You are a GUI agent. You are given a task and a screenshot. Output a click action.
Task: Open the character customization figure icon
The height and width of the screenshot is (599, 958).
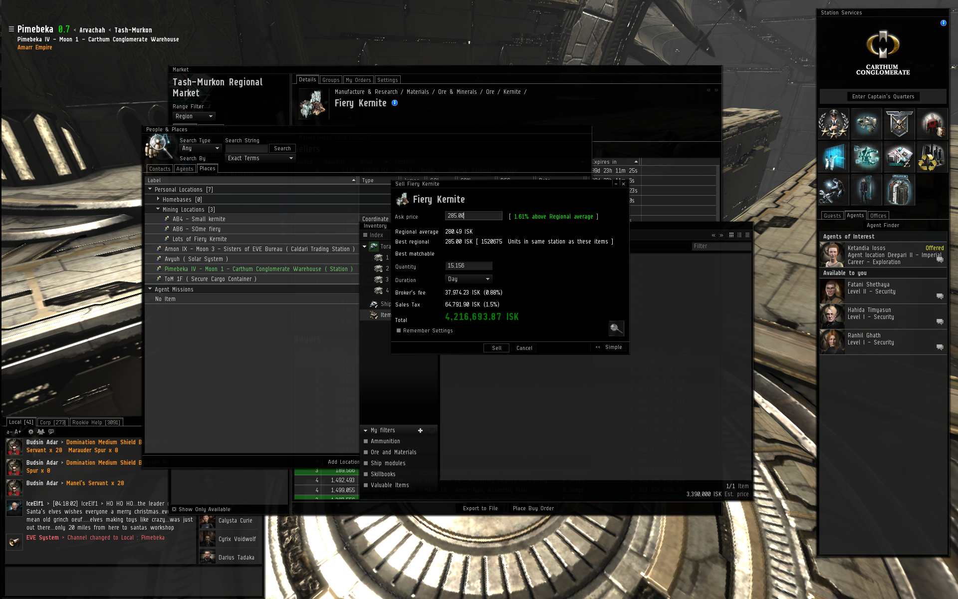[866, 190]
